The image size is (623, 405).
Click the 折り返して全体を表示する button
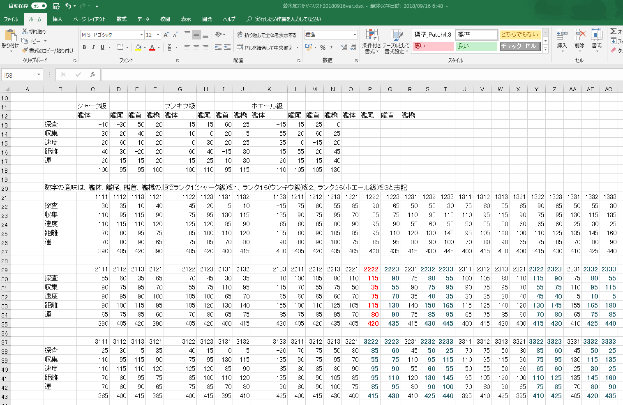[x=266, y=35]
